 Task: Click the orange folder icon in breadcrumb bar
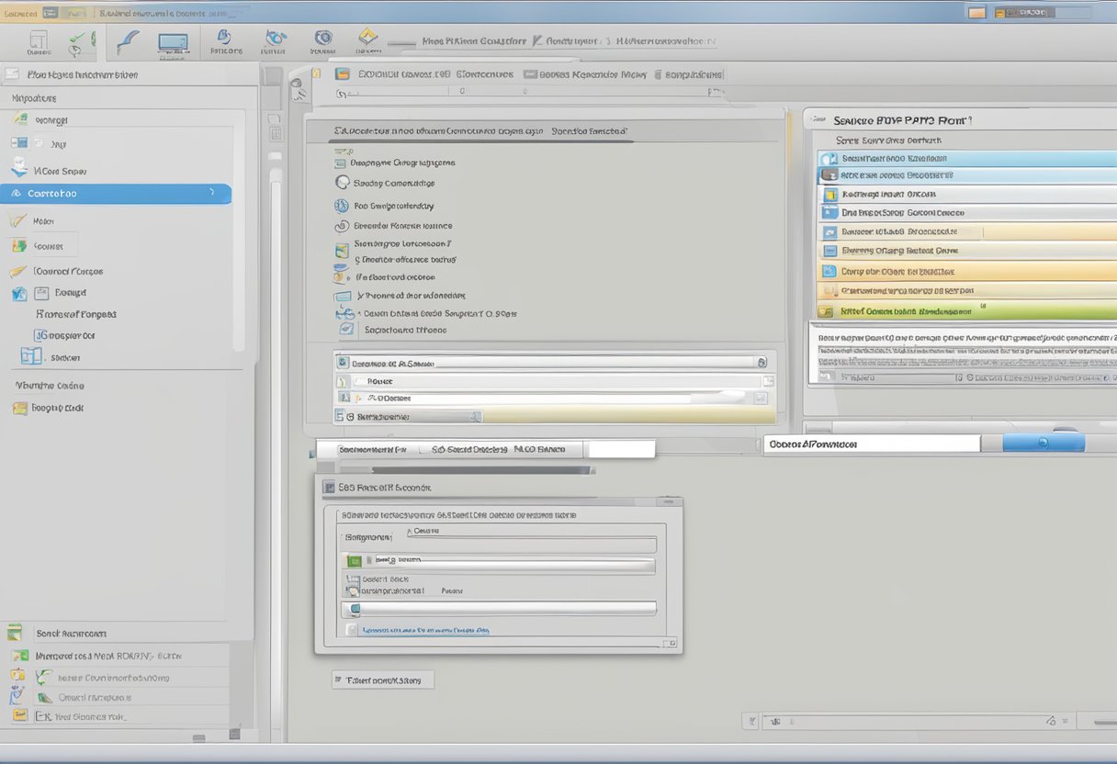(343, 74)
